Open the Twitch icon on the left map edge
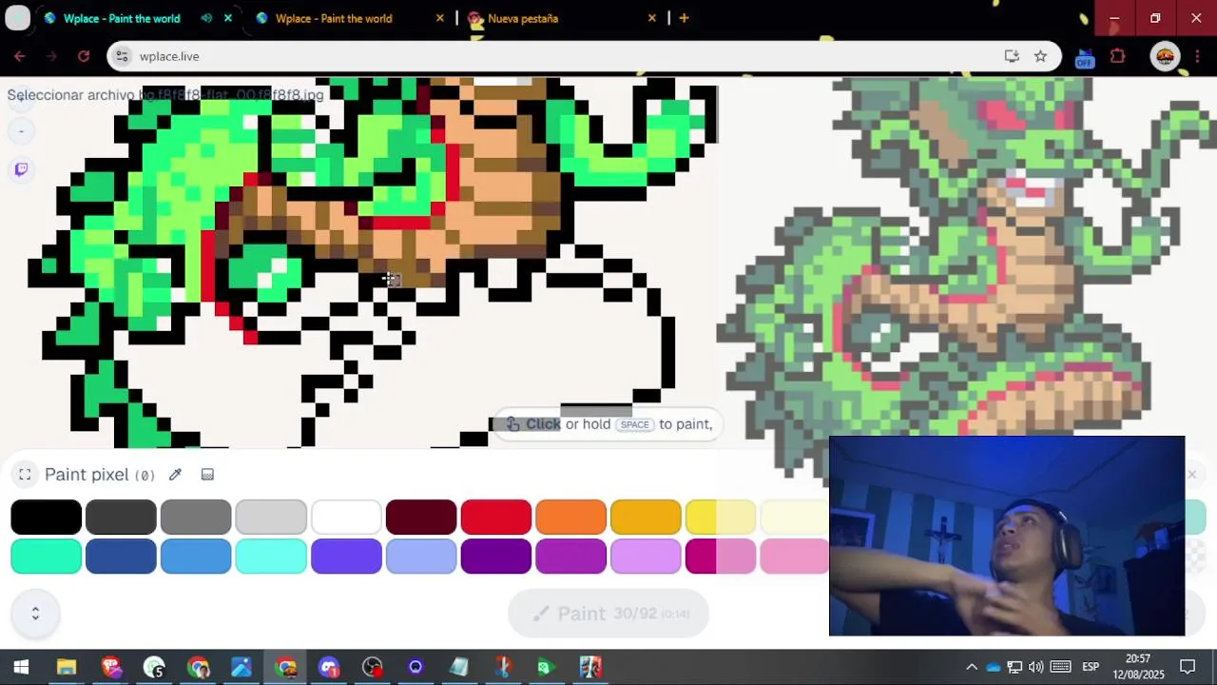The width and height of the screenshot is (1217, 685). click(21, 169)
